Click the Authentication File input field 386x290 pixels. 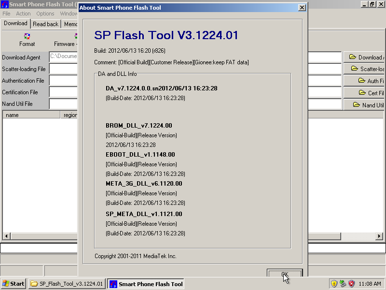[64, 80]
